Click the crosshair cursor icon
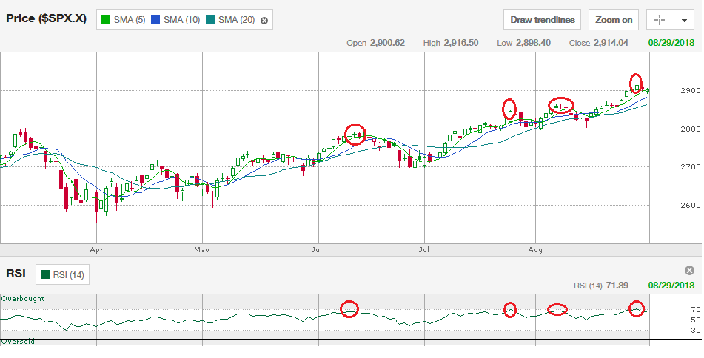This screenshot has height=358, width=704. click(660, 20)
